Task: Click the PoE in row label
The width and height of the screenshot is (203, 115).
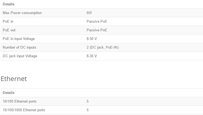Action: click(x=8, y=21)
